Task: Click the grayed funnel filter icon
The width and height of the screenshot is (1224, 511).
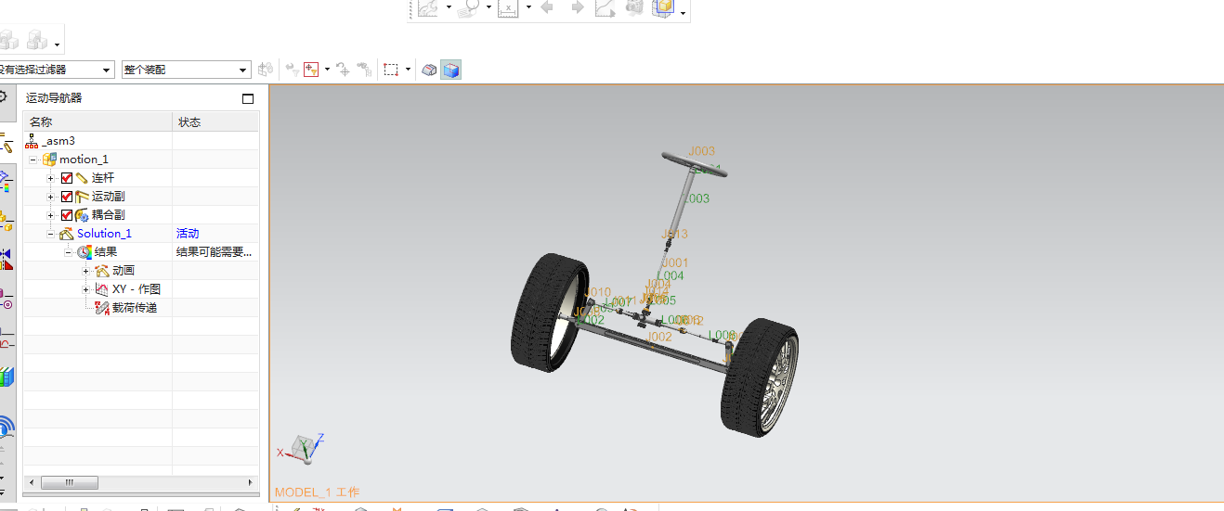Action: coord(292,70)
